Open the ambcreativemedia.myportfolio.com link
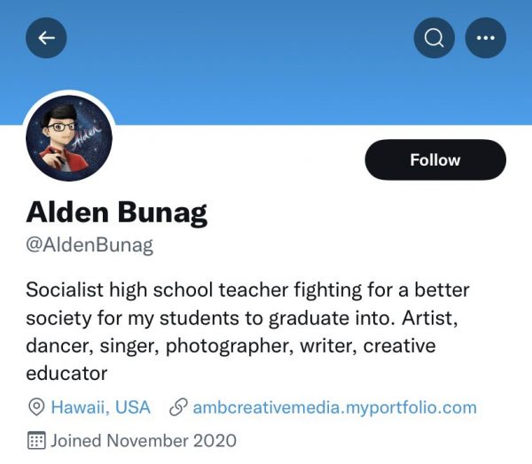 point(334,407)
